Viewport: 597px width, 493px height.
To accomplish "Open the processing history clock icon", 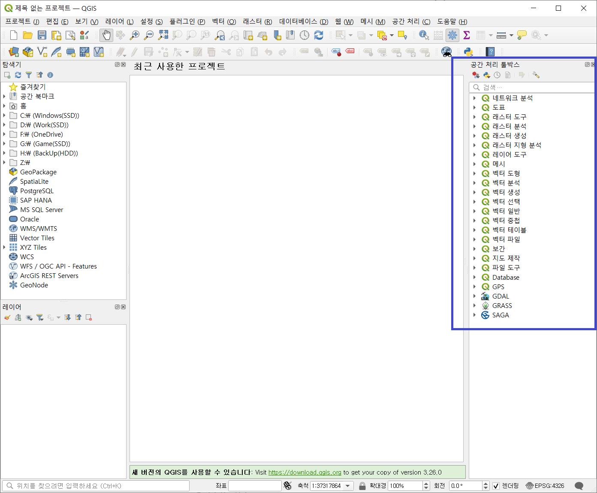I will [497, 75].
